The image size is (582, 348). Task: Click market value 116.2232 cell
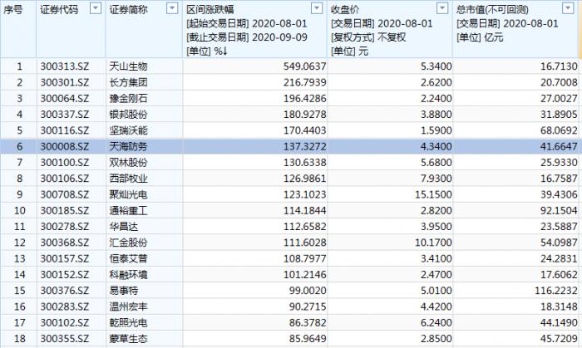pyautogui.click(x=555, y=291)
